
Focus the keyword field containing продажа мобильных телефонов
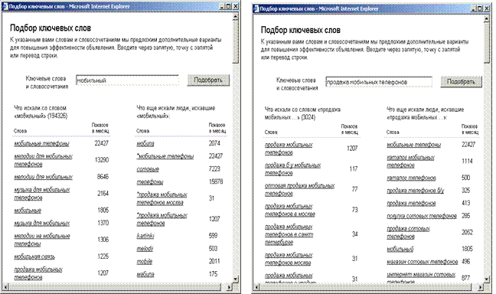[379, 82]
